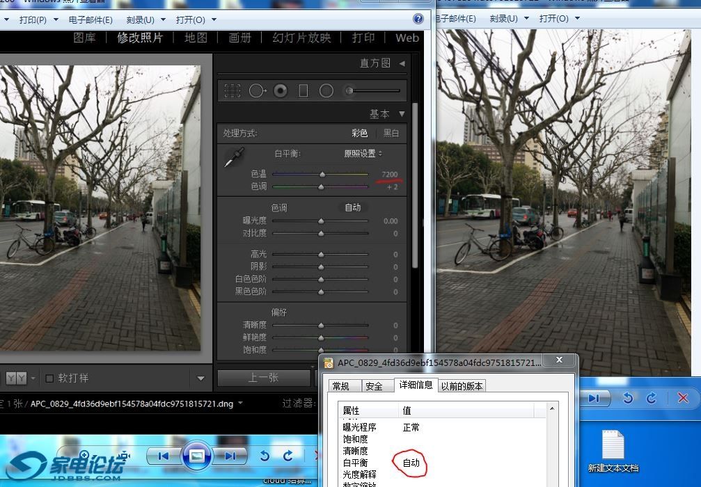
Task: Pick the radial filter tool
Action: 326,90
